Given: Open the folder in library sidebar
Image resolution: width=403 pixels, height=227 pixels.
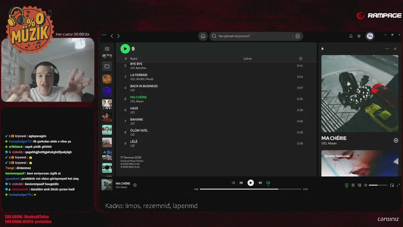Looking at the screenshot, I should tap(107, 66).
